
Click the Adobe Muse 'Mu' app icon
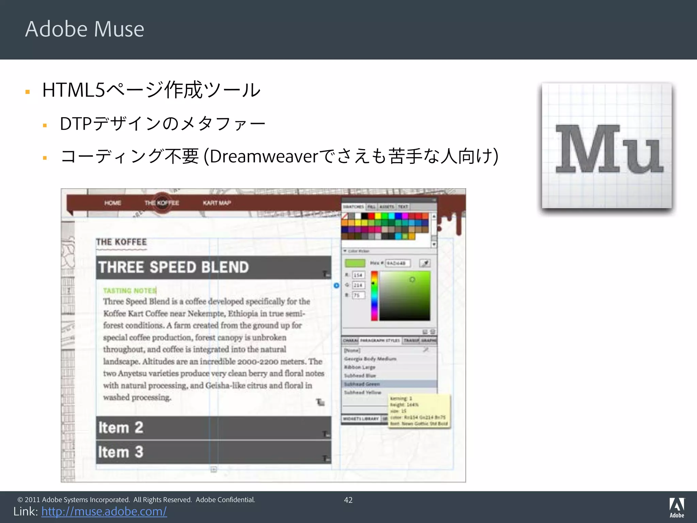click(x=607, y=146)
